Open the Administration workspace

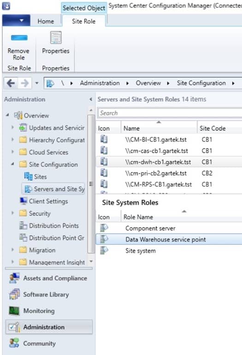(x=49, y=327)
